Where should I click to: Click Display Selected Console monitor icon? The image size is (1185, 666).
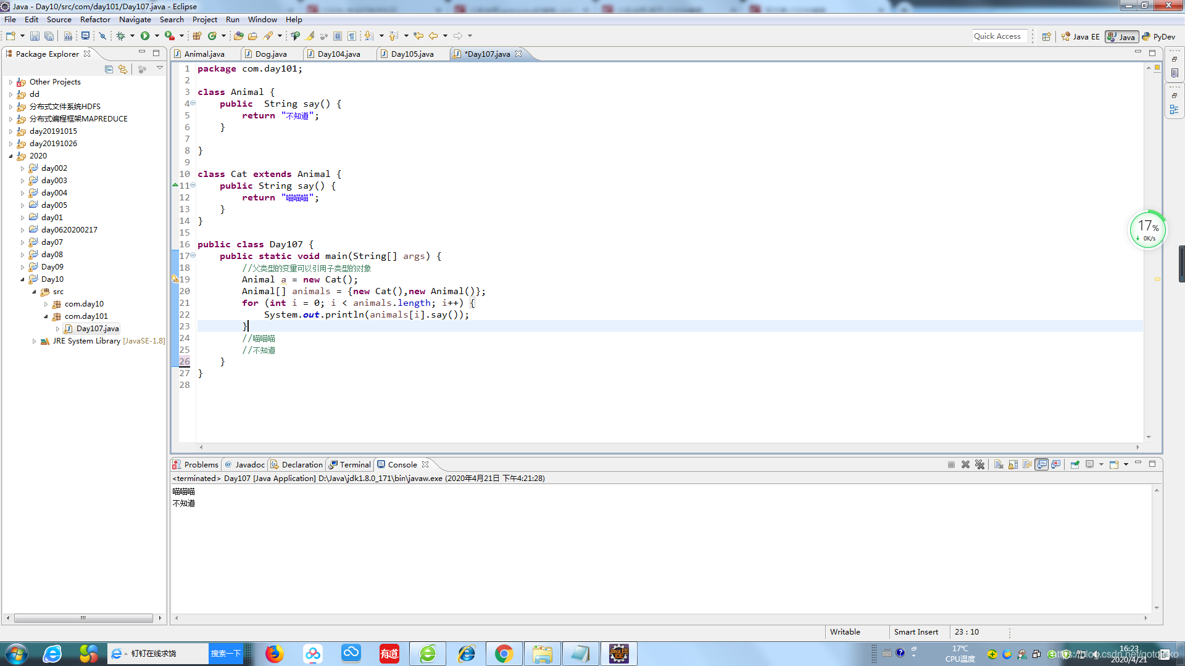click(x=1089, y=465)
